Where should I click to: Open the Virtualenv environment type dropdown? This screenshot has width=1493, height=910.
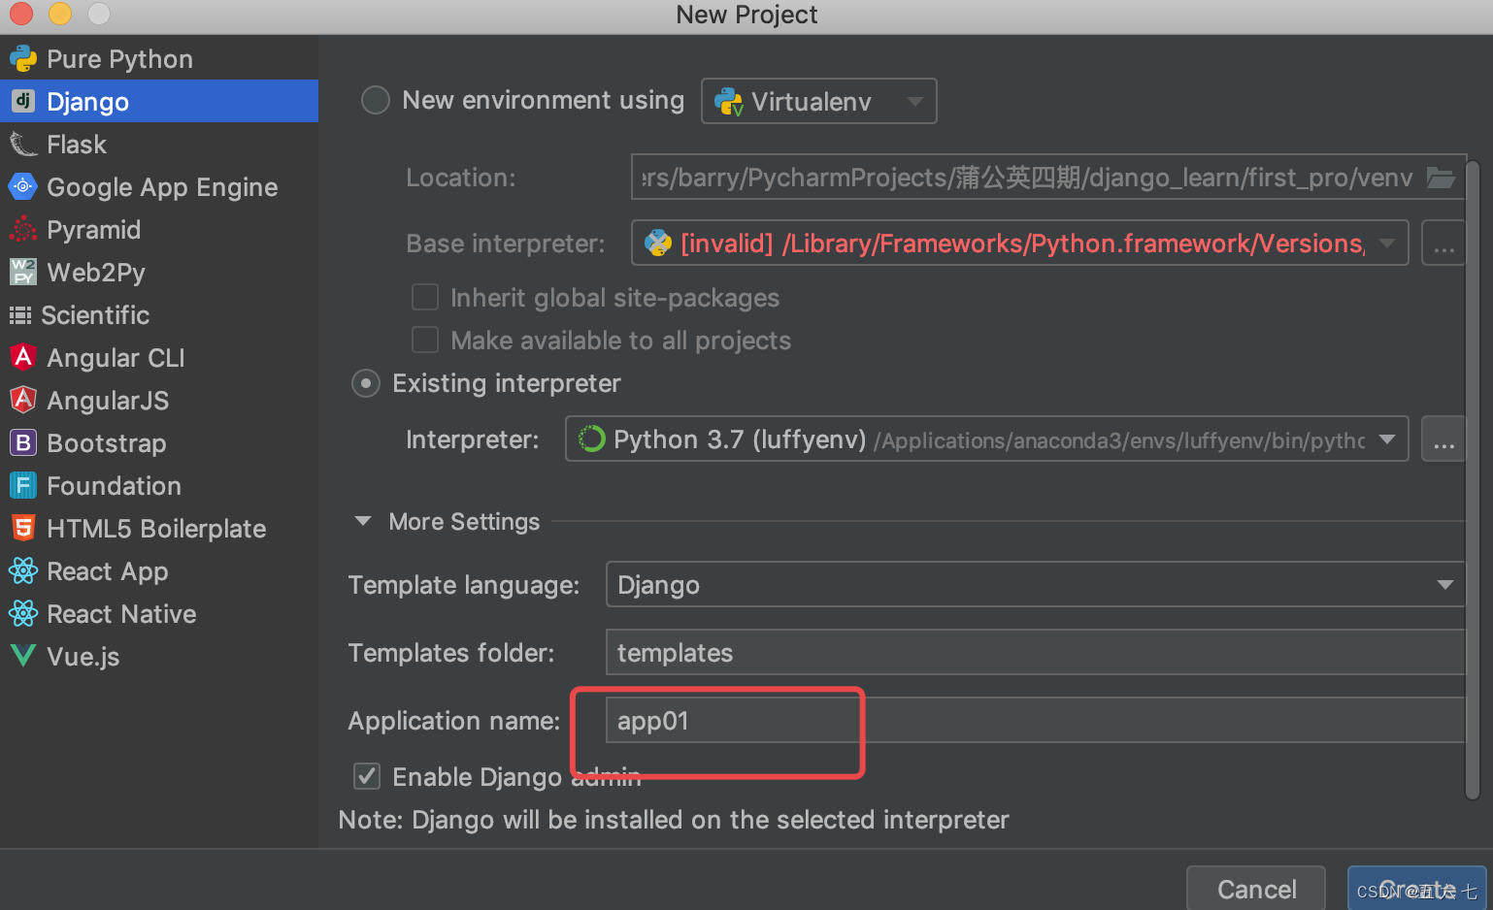[x=819, y=101]
